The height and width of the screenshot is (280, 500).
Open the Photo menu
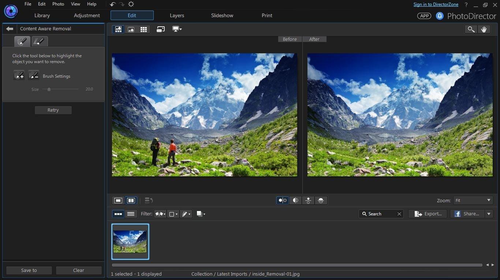58,4
